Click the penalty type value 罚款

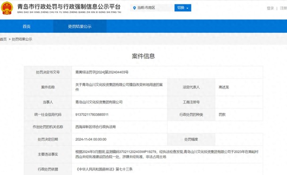(222, 115)
